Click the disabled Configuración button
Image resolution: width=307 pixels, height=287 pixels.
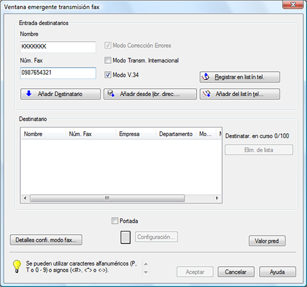pyautogui.click(x=157, y=237)
